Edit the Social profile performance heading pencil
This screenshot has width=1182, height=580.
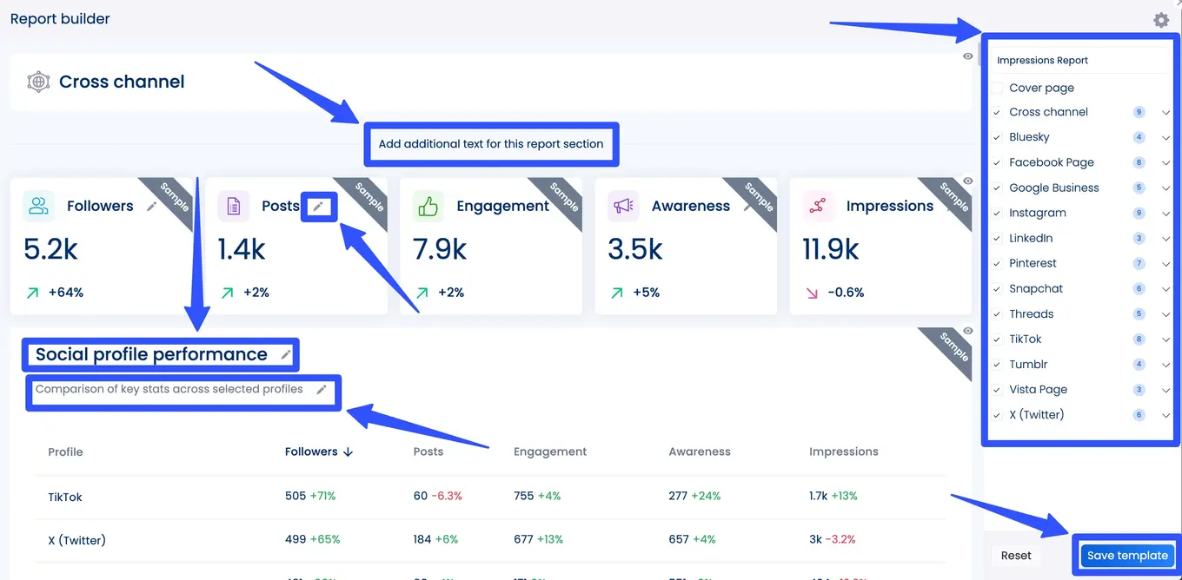(286, 353)
